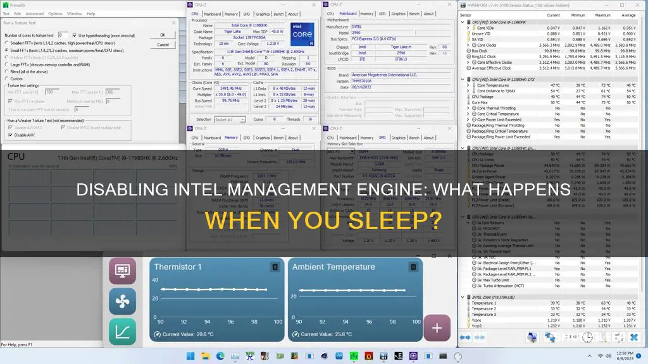Image resolution: width=648 pixels, height=364 pixels.
Task: Select Large FFTs radio option
Action: [6, 65]
